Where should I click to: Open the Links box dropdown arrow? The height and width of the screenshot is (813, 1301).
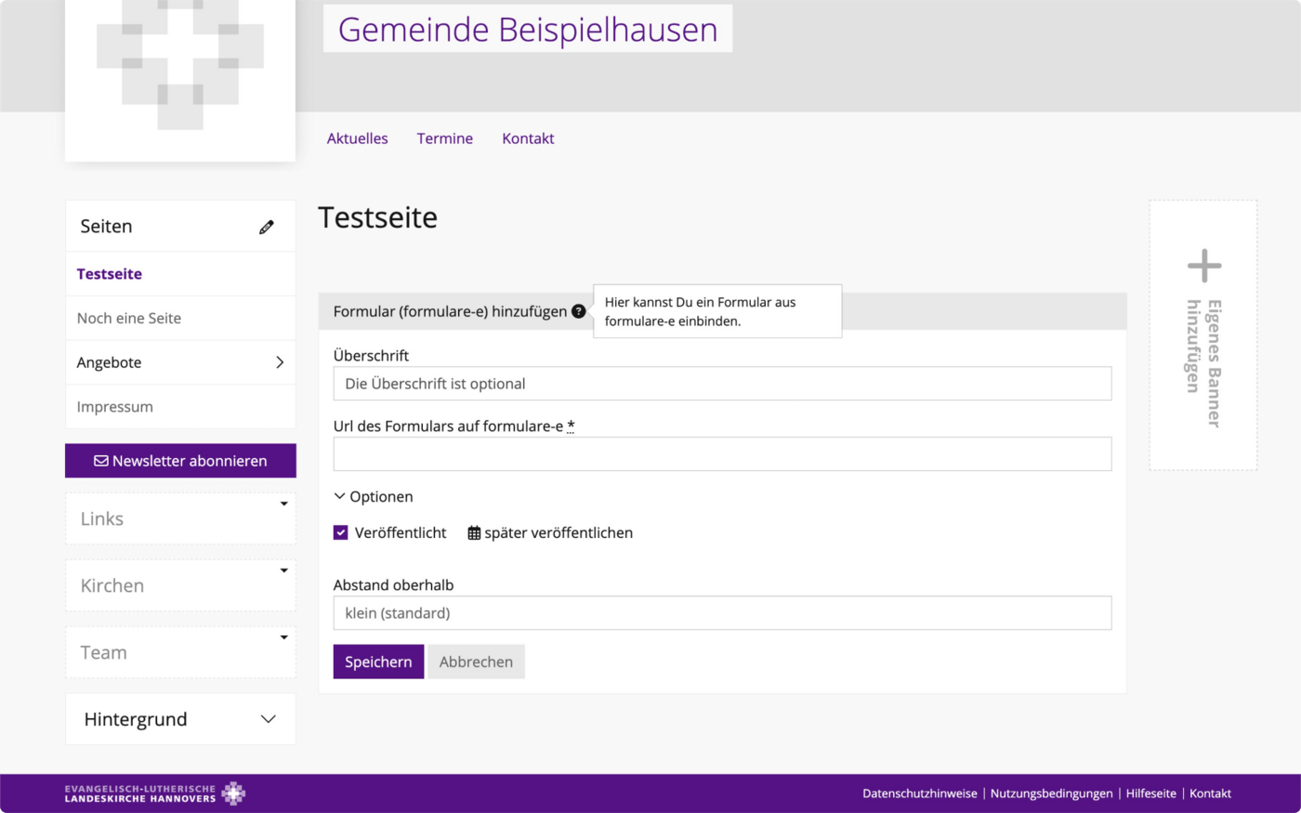point(284,504)
